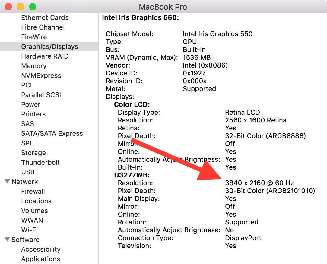Click 32-Bit Color (ARGB8888) value
The image size is (327, 264).
[265, 136]
